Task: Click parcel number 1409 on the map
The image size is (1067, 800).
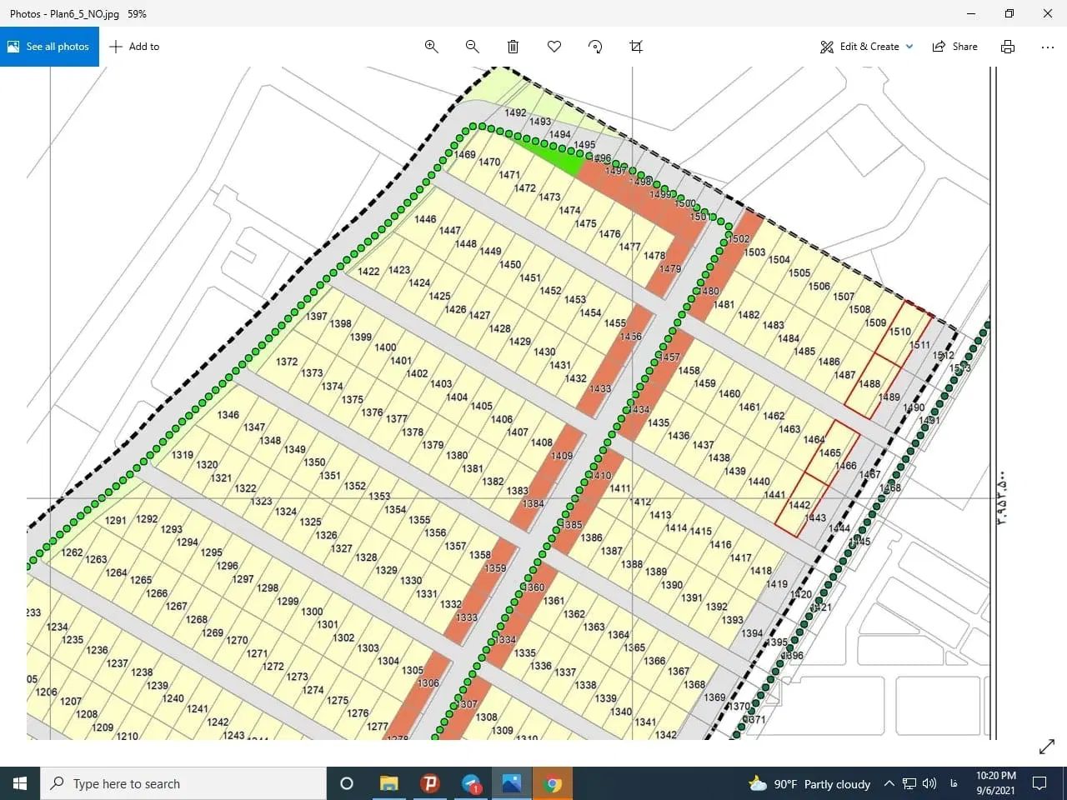Action: coord(562,456)
